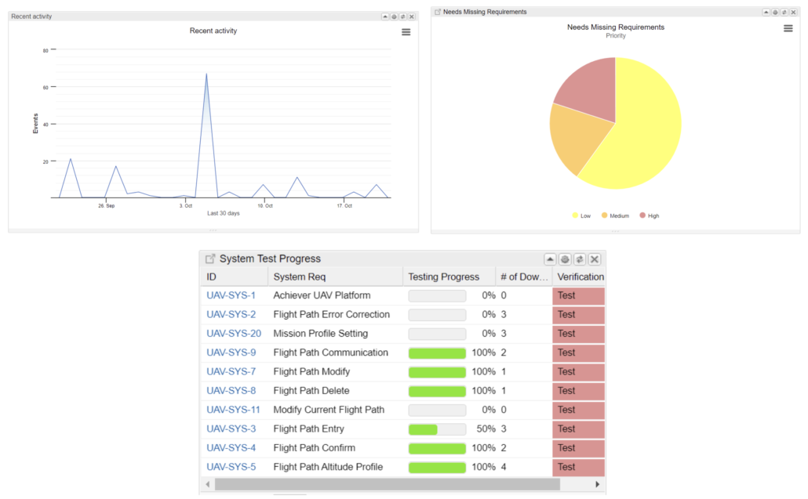Collapse the System Test Progress panel
Image resolution: width=808 pixels, height=499 pixels.
(550, 259)
